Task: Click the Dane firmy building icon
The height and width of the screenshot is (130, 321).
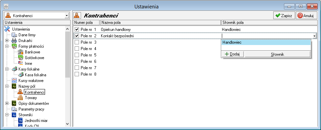Action: pos(14,35)
